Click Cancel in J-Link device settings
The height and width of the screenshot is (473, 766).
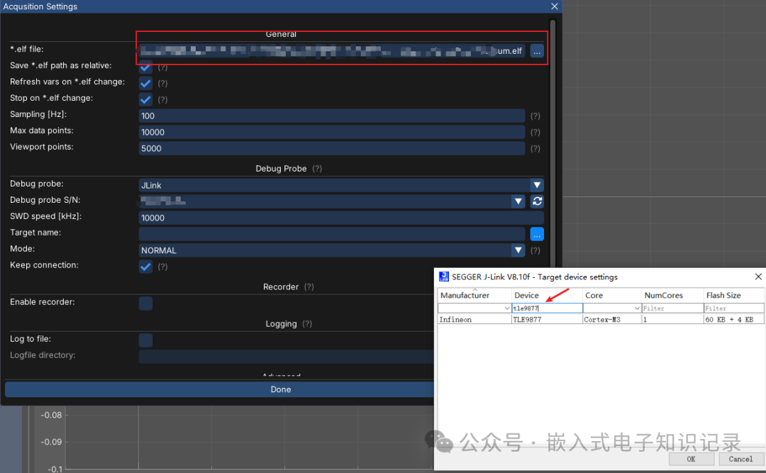[x=740, y=459]
